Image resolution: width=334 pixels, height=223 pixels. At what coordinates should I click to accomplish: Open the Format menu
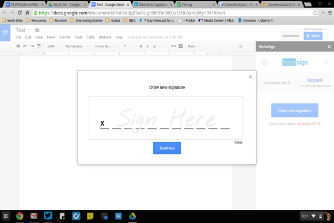coord(64,37)
